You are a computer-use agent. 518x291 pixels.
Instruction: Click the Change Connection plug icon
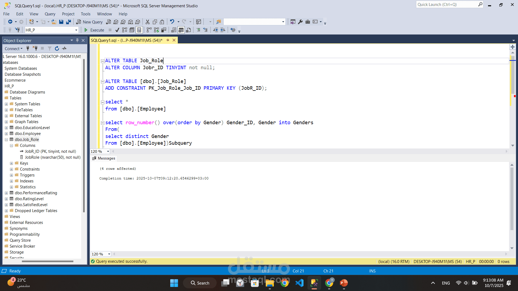pos(17,30)
